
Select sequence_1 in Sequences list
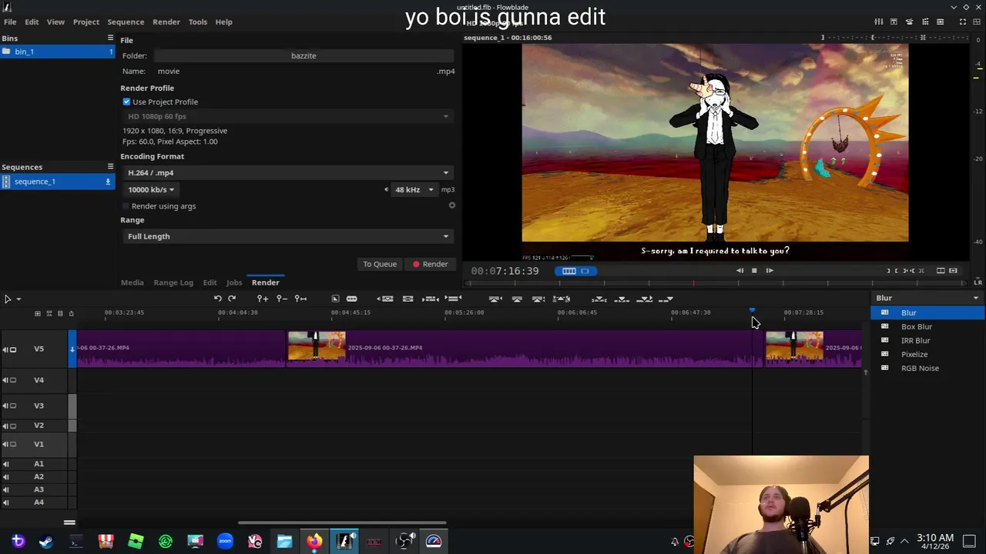(58, 182)
